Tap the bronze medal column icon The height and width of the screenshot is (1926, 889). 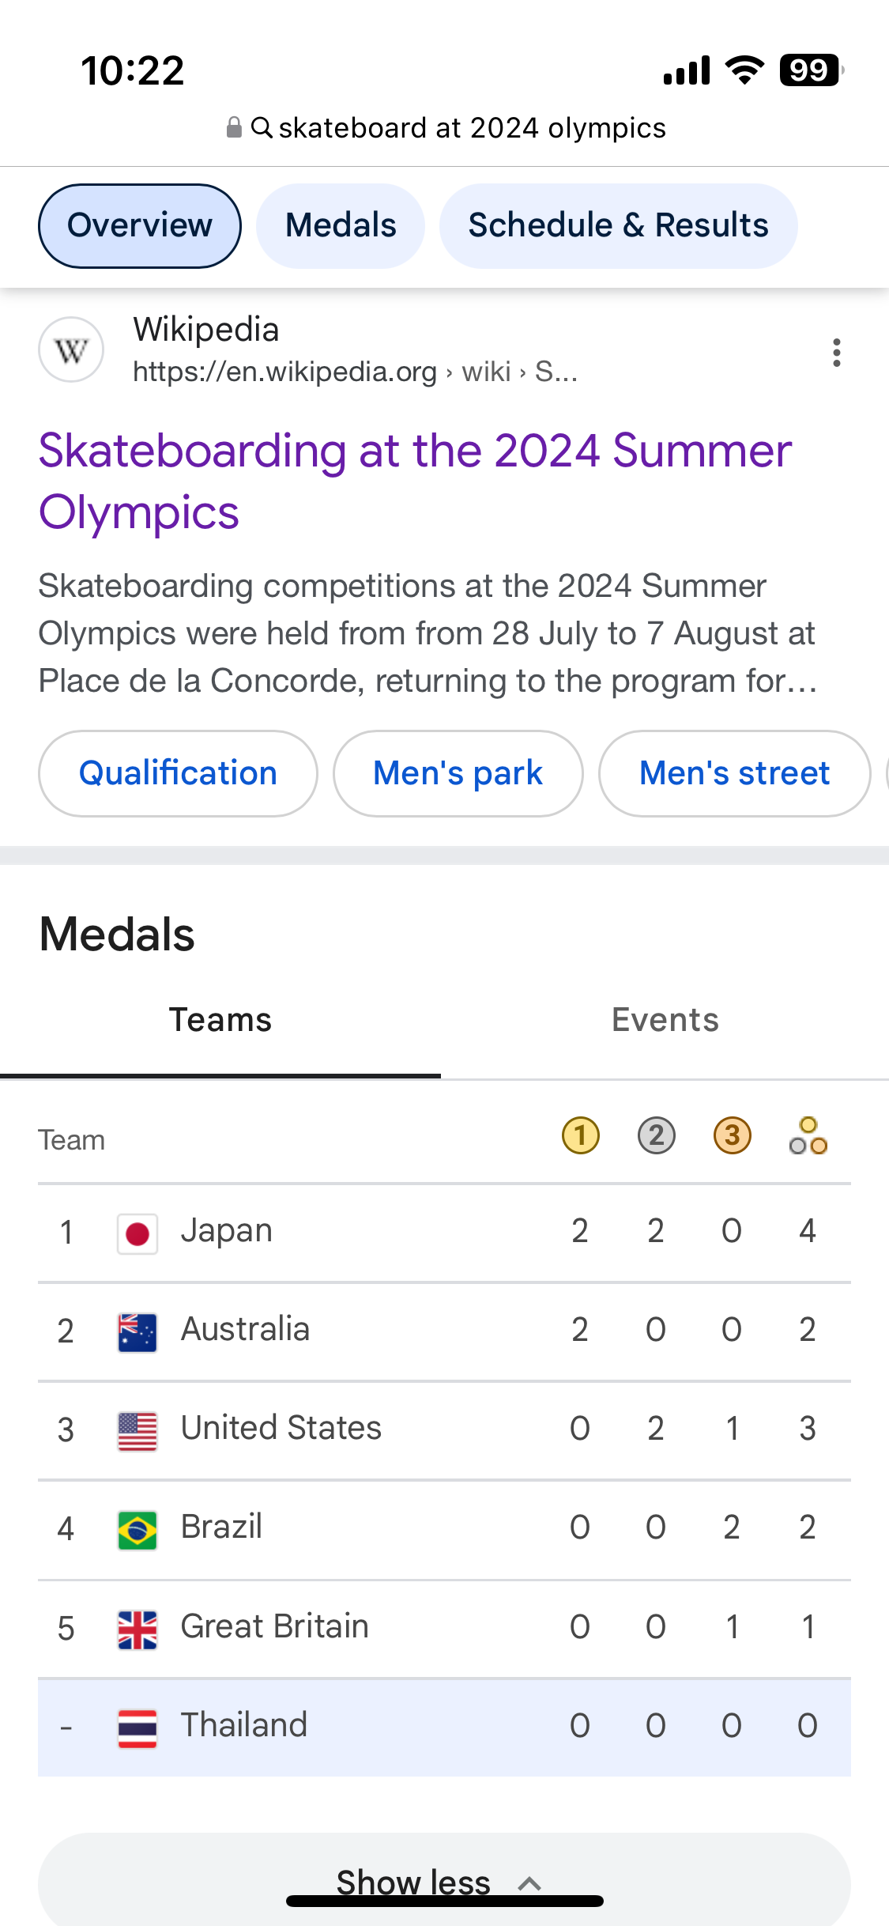[732, 1136]
